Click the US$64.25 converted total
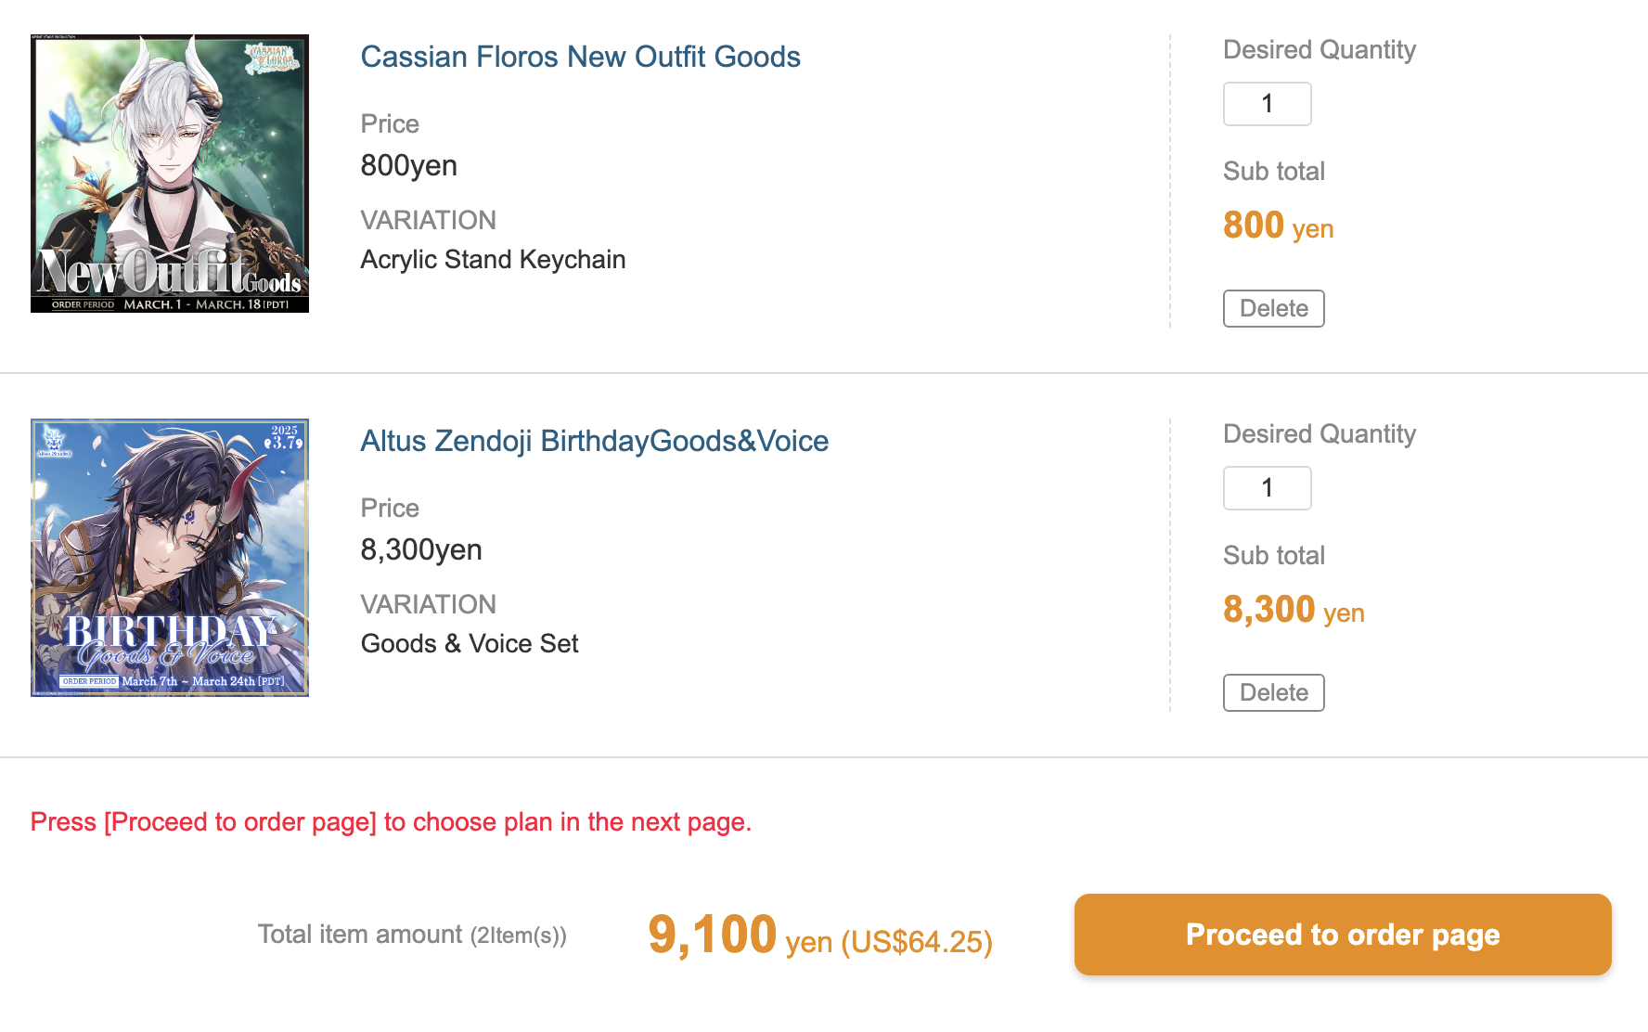 pos(917,943)
